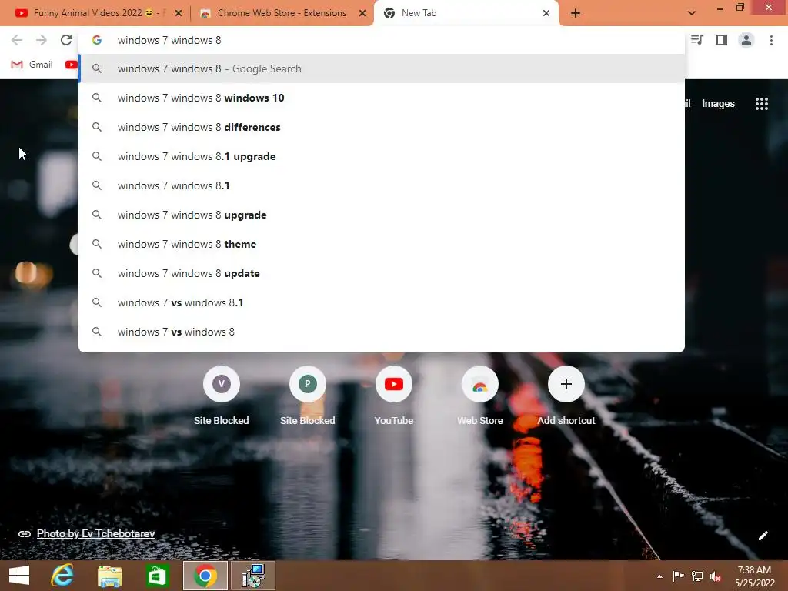Viewport: 788px width, 591px height.
Task: Choose suggestion 'windows 7 windows 8 windows 10'
Action: tap(382, 98)
